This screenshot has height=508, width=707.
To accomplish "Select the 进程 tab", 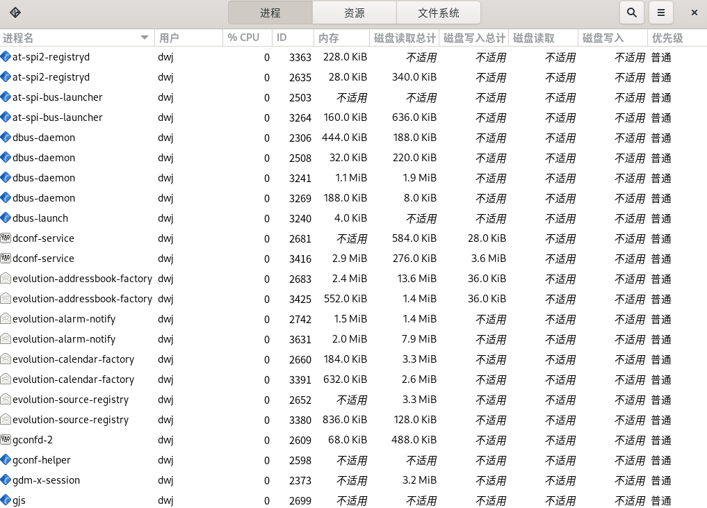I will tap(270, 13).
